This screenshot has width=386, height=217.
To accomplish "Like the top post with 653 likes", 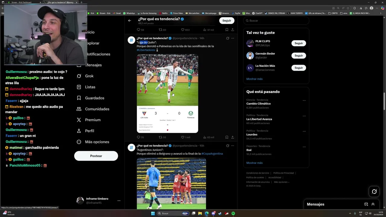I will (x=185, y=30).
